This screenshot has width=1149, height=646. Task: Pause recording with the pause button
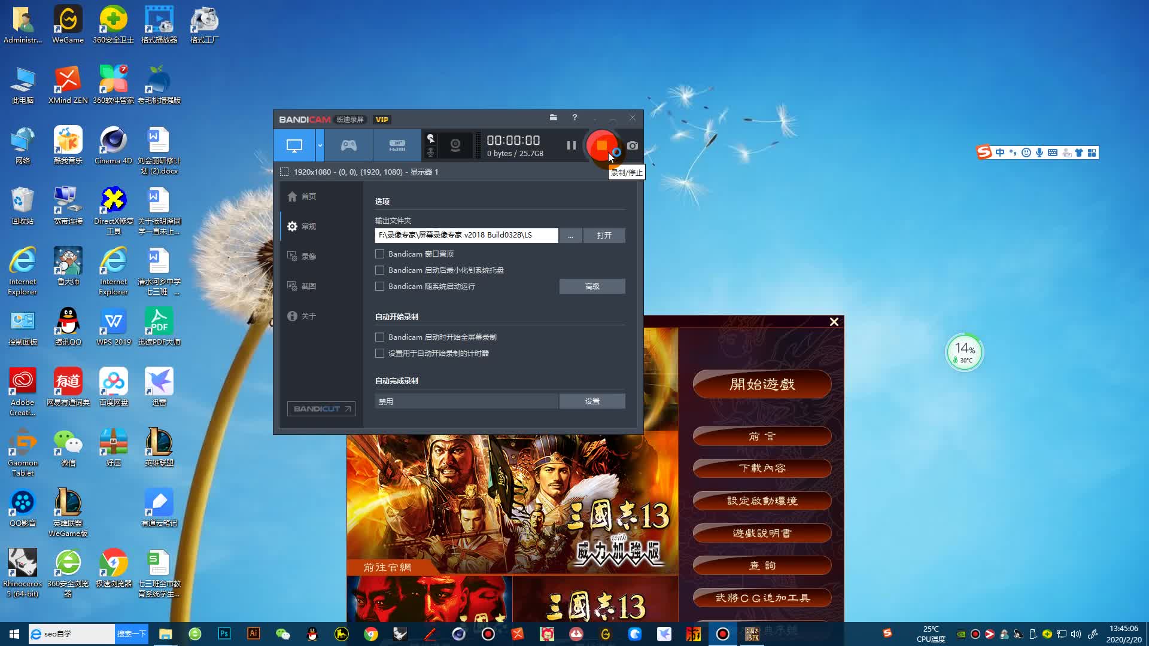tap(572, 145)
